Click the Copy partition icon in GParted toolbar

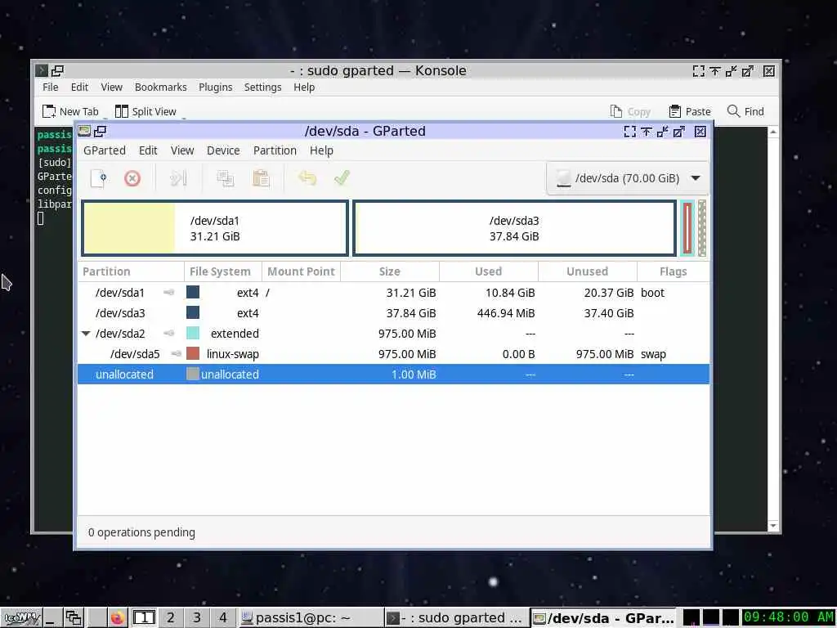226,178
